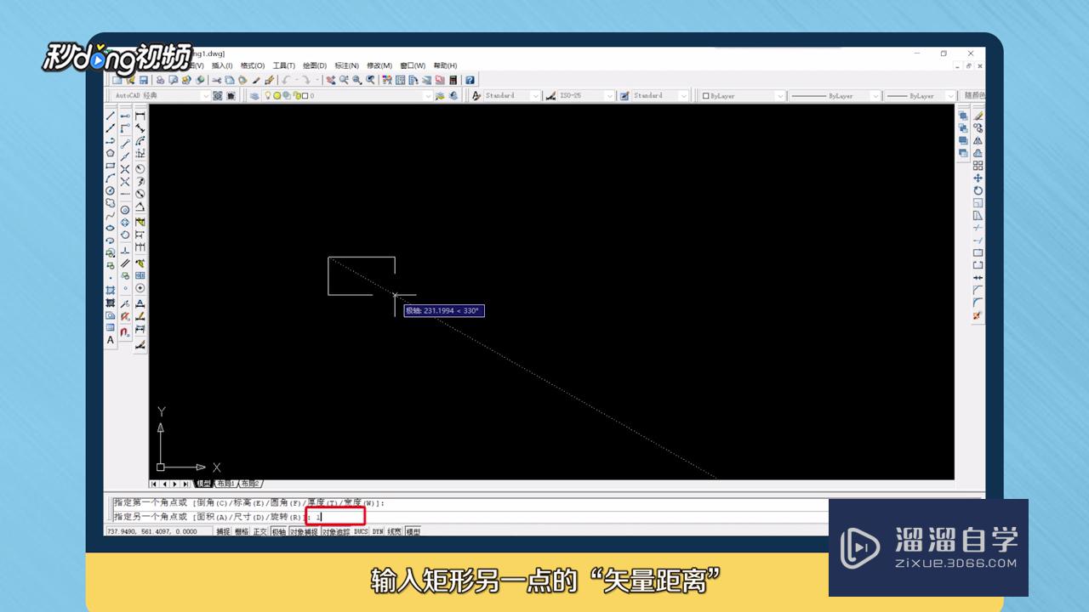Viewport: 1089px width, 612px height.
Task: Open the Standard table style dropdown
Action: click(660, 96)
